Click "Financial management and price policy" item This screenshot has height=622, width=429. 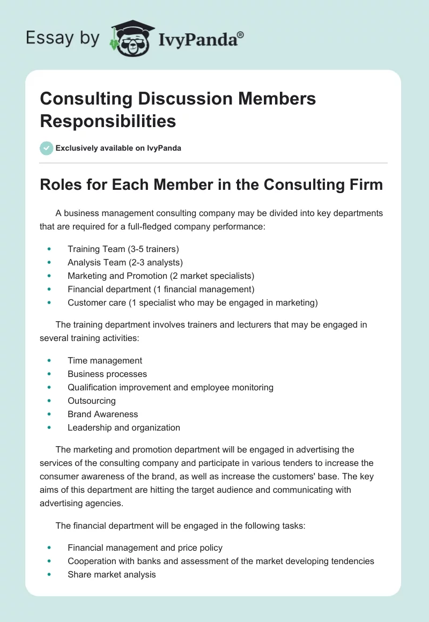pyautogui.click(x=145, y=547)
